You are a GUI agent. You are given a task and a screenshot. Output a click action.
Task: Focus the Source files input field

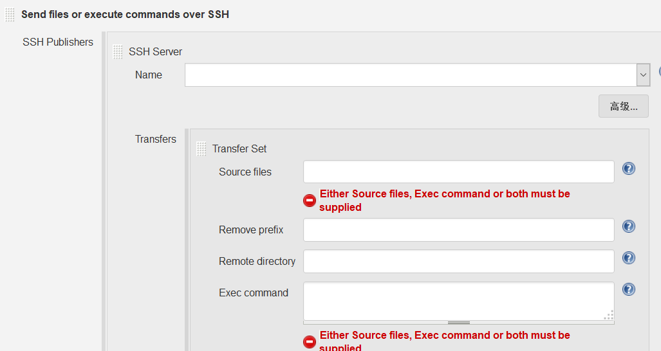459,172
